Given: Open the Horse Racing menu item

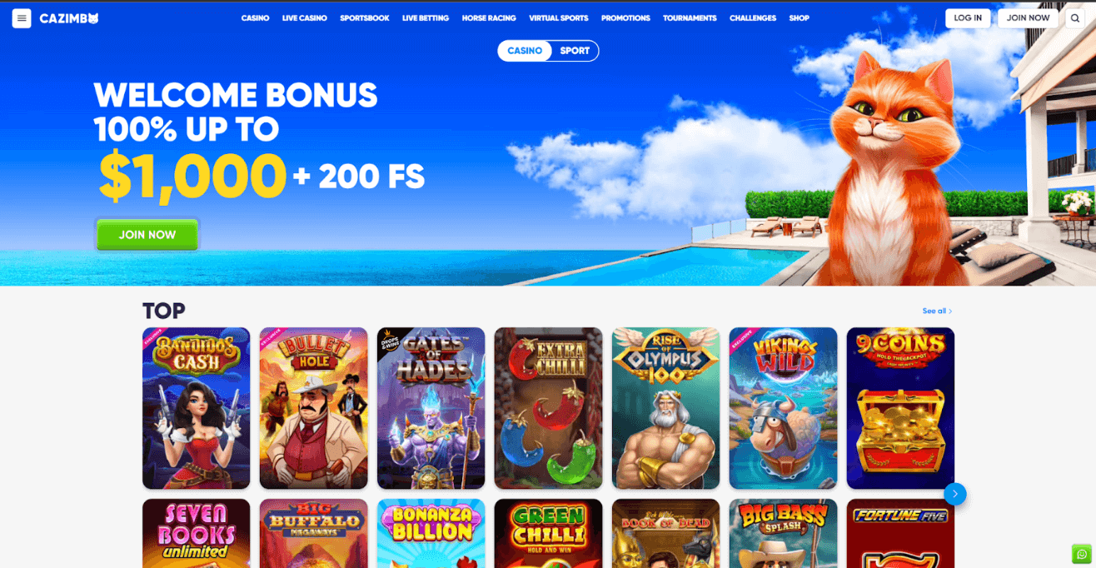Looking at the screenshot, I should point(489,18).
